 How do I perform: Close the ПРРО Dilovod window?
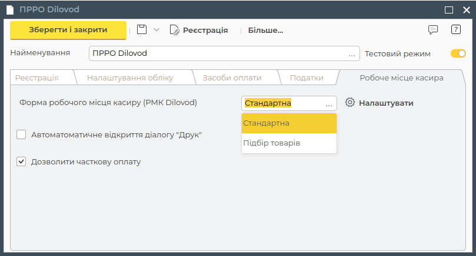(x=467, y=10)
